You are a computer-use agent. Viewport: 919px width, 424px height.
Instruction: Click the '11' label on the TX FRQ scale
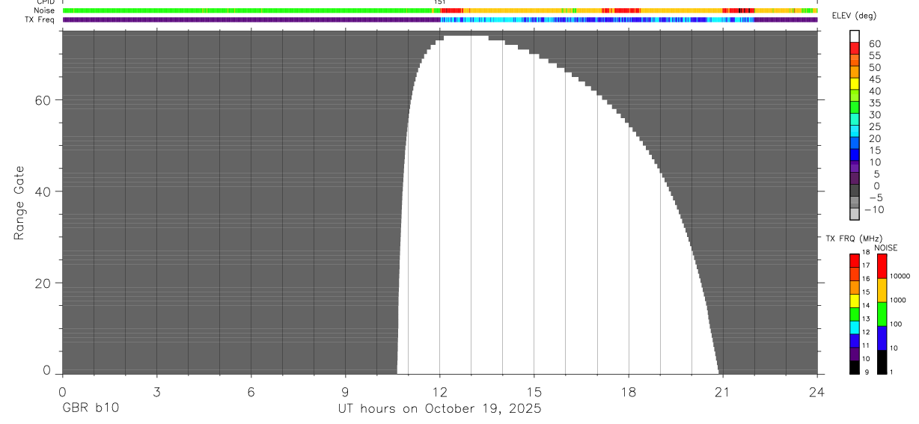[x=866, y=345]
